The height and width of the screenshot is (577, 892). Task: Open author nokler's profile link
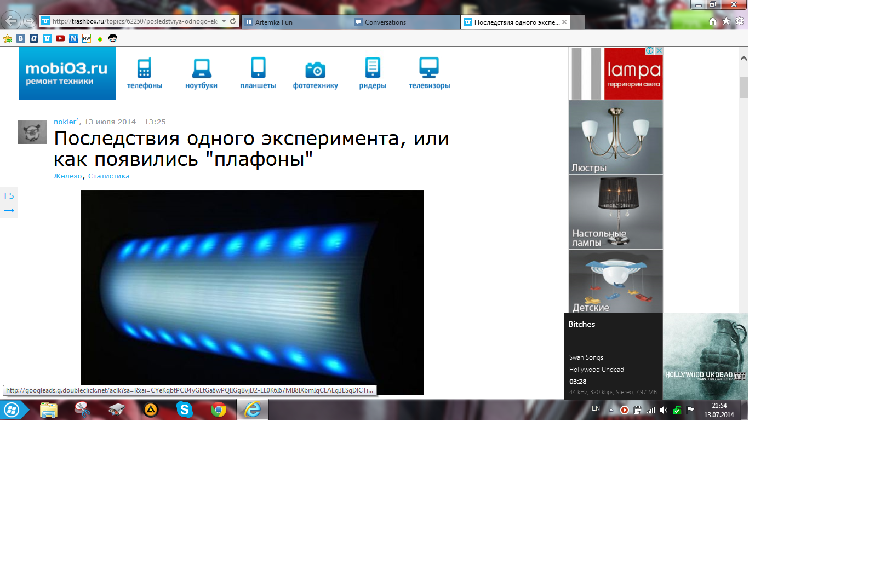[66, 122]
